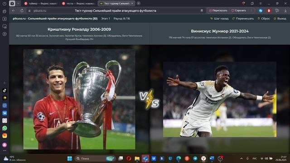Click the Криштиану Роналду 2006-2009 heading
290x163 pixels.
tap(79, 29)
